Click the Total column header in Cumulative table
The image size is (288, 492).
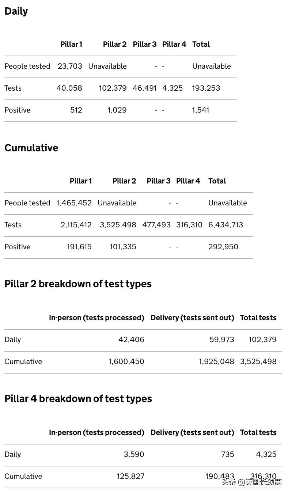(217, 181)
